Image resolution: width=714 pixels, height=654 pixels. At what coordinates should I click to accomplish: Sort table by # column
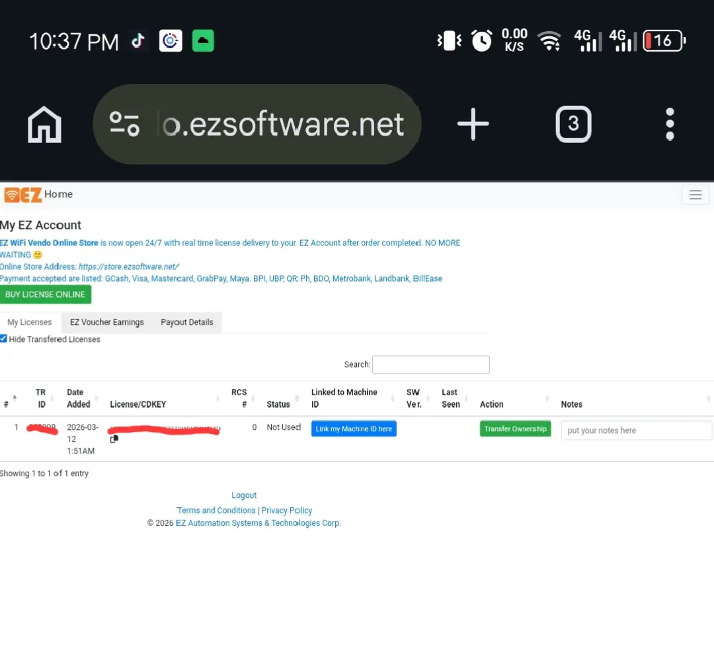[10, 399]
